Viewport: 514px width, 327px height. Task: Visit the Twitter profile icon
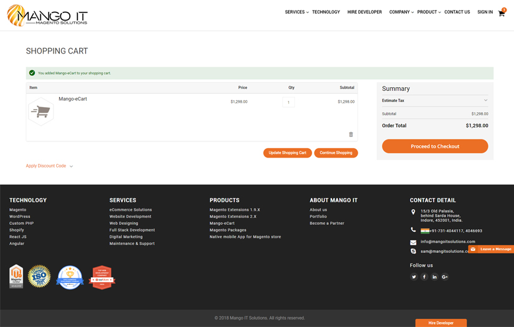[414, 277]
